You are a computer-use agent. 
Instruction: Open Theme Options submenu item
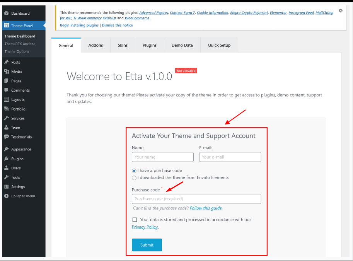[x=17, y=51]
